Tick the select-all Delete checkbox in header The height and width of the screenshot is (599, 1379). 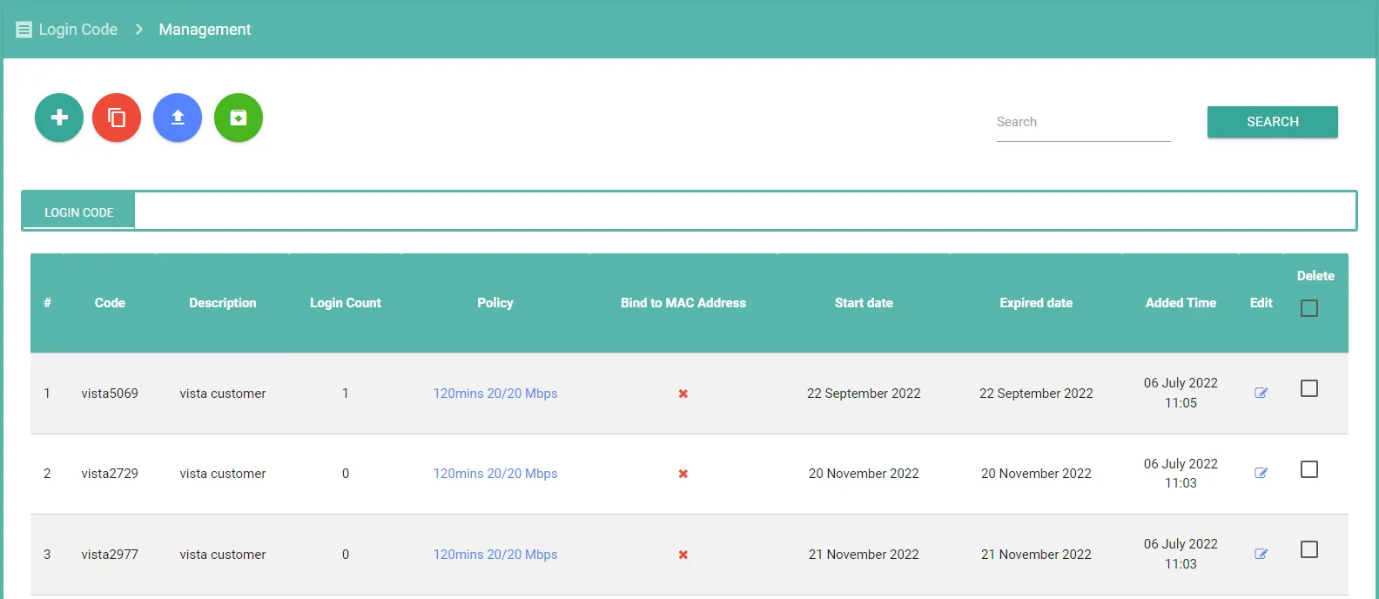pyautogui.click(x=1309, y=308)
